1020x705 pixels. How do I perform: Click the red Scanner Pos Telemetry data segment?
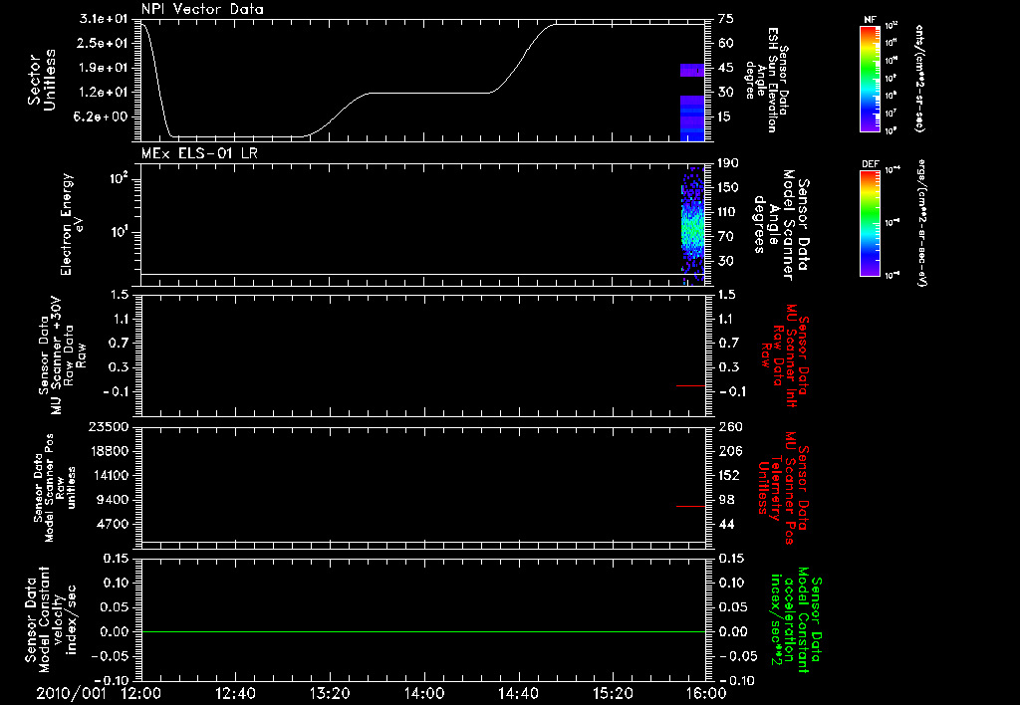(x=691, y=506)
